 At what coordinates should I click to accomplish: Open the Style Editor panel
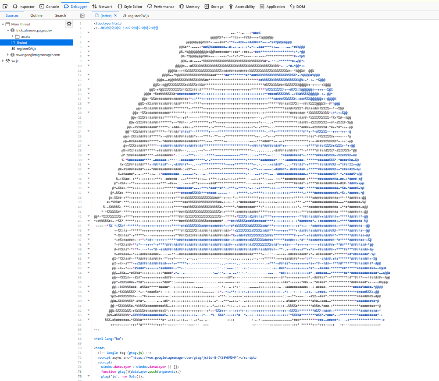pos(130,7)
